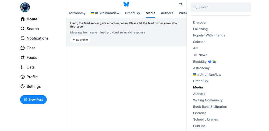Open the School Libraries feed link
This screenshot has height=131, width=269.
pos(206,119)
